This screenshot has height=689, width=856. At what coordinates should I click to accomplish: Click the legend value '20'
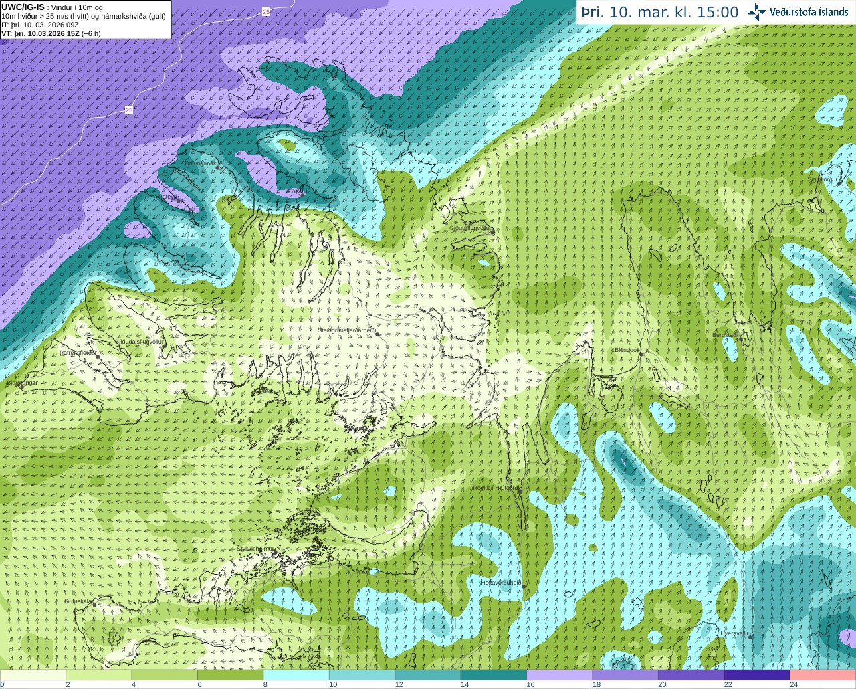663,684
